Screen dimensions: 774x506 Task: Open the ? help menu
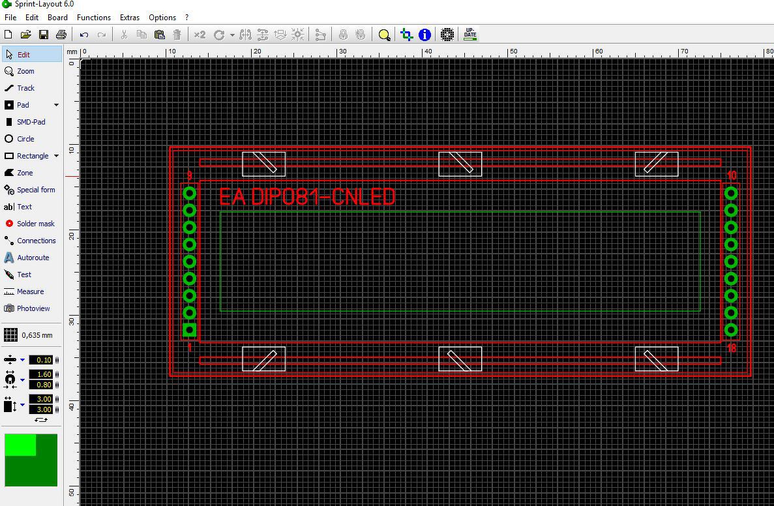coord(186,17)
